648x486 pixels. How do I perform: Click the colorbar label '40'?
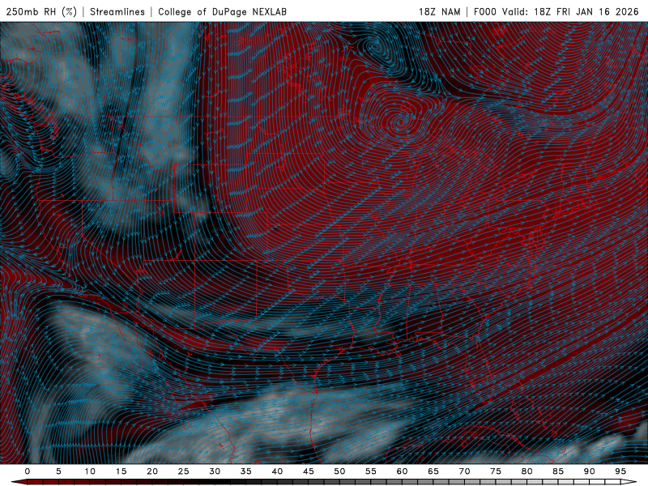[x=277, y=471]
